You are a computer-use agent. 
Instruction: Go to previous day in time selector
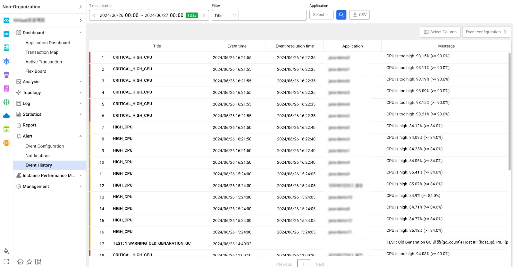coord(94,15)
